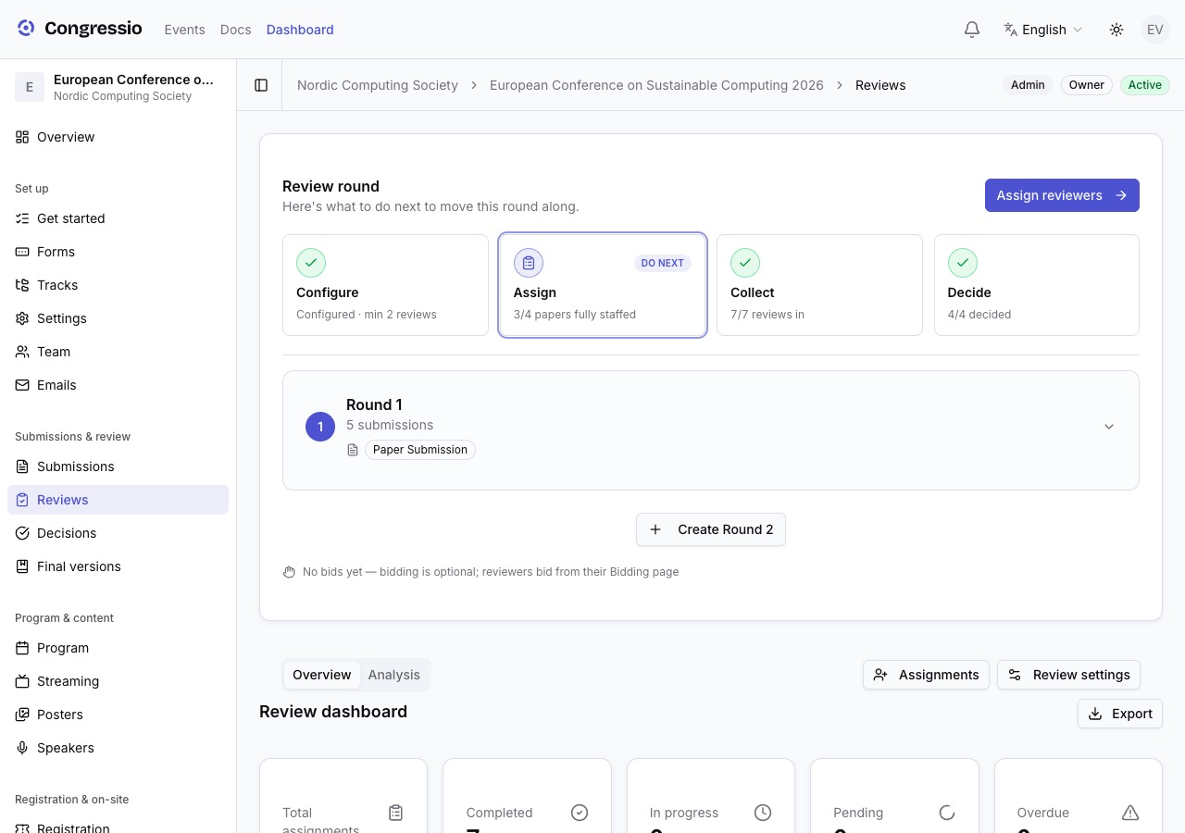Screen dimensions: 1185x833
Task: Click the Speakers microphone icon
Action: point(22,748)
